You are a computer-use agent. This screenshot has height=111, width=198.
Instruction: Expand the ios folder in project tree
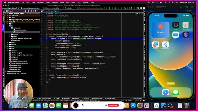pyautogui.click(x=7, y=24)
